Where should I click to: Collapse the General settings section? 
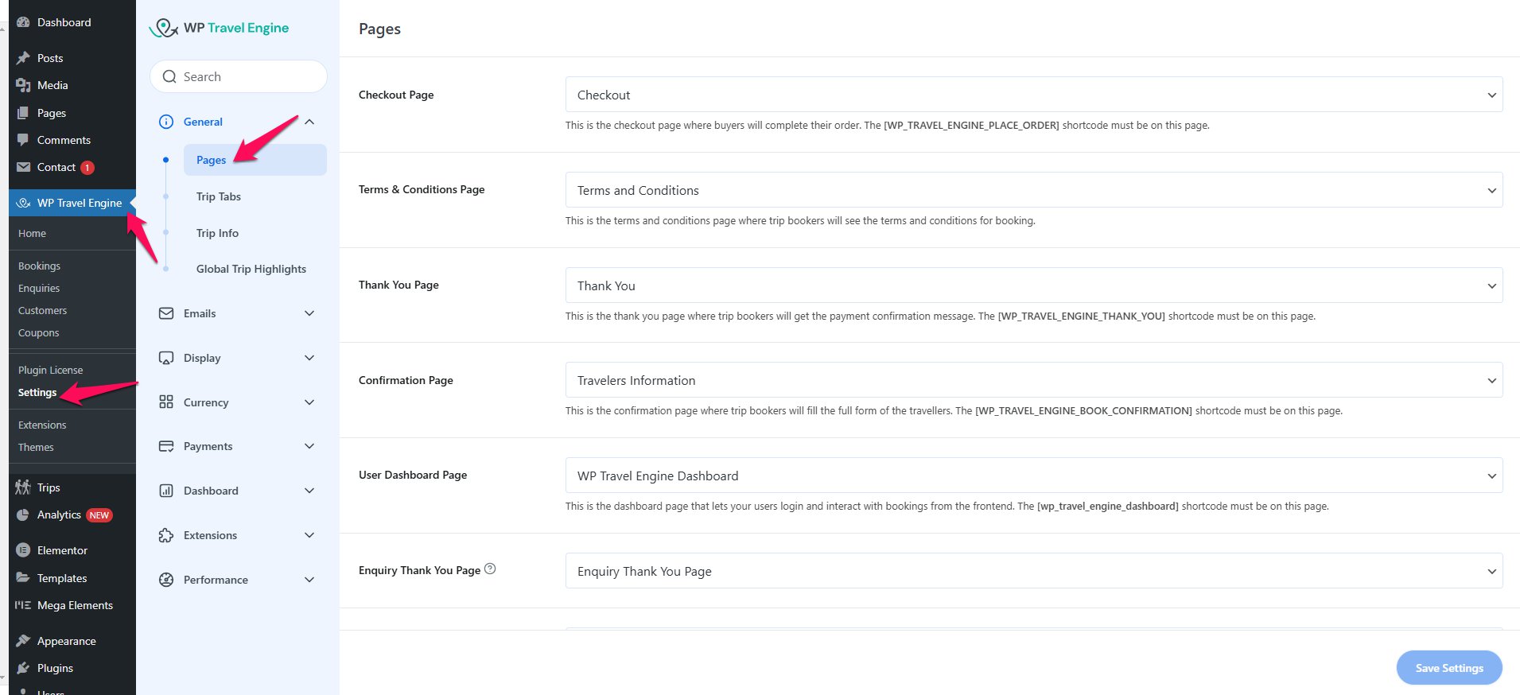tap(309, 122)
